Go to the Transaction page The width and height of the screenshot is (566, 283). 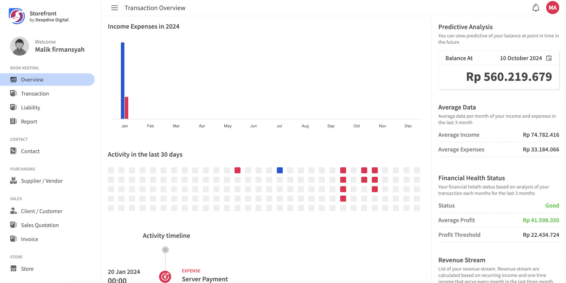click(35, 94)
